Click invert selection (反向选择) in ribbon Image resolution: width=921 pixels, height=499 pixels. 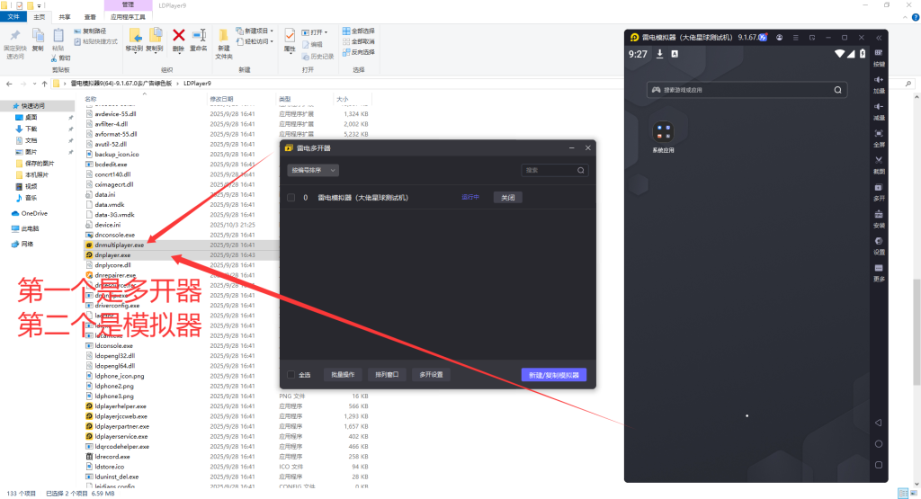(x=358, y=52)
